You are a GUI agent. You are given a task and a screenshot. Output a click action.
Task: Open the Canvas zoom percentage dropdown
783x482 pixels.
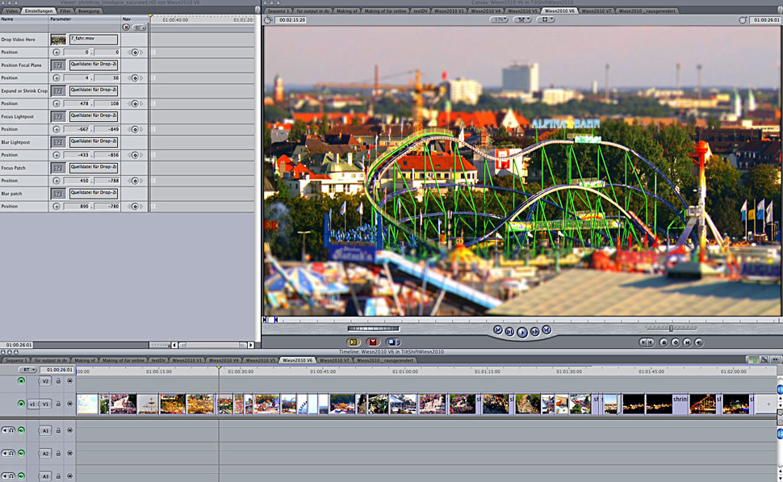(x=500, y=19)
